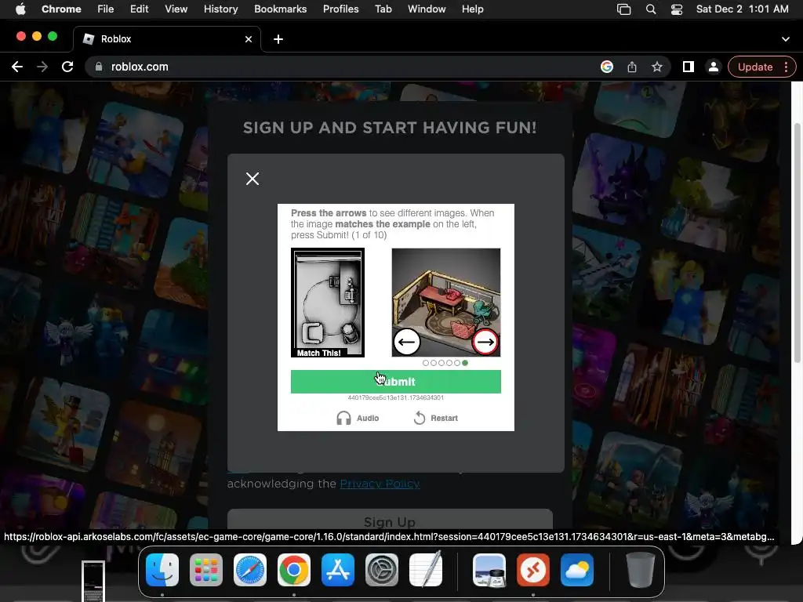Open the Chrome three-dot menu

point(786,67)
